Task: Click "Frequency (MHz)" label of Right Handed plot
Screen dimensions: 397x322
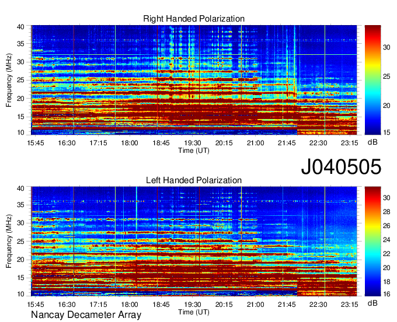Action: coord(9,80)
